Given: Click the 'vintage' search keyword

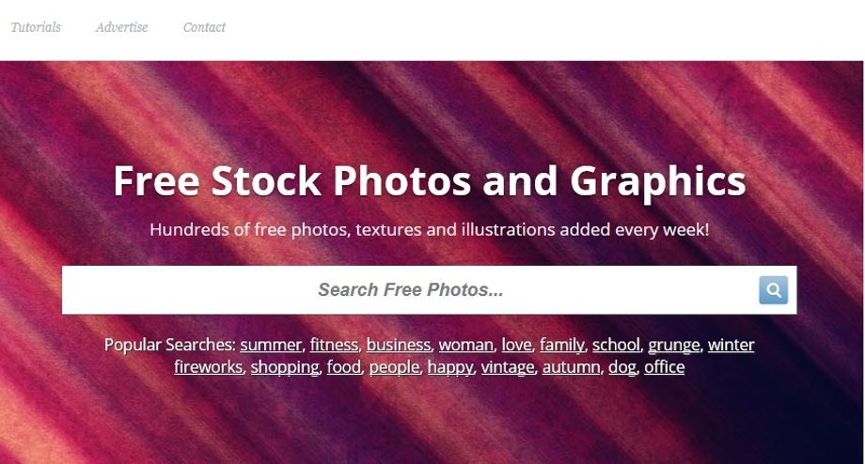Looking at the screenshot, I should 508,367.
